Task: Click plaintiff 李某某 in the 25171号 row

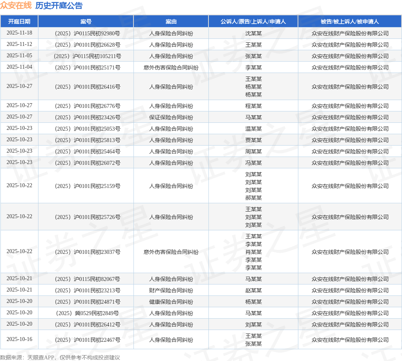Action: coord(253,67)
